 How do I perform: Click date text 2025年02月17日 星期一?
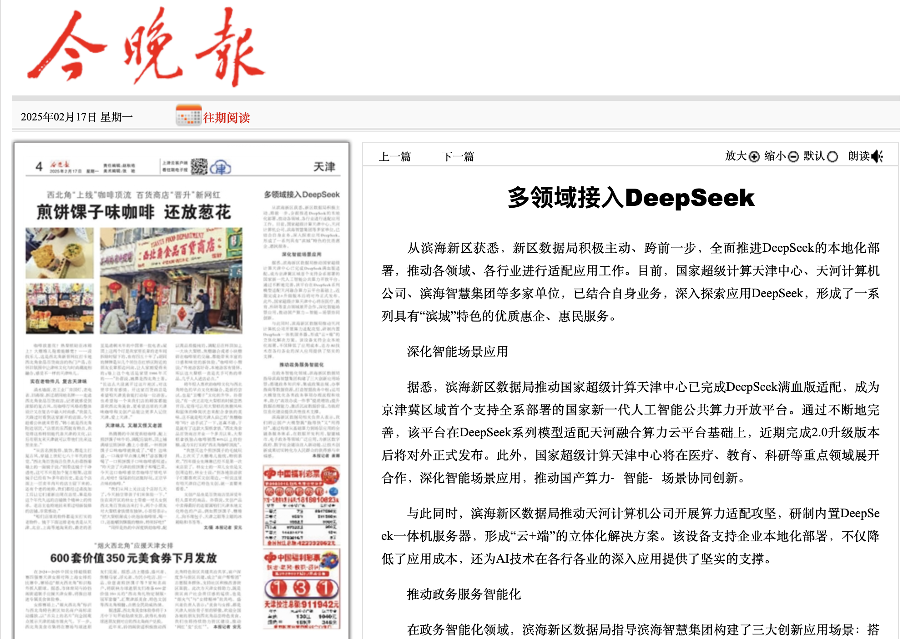click(x=77, y=117)
